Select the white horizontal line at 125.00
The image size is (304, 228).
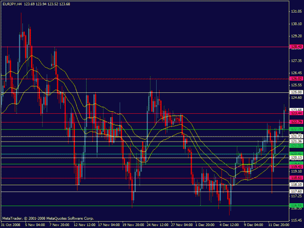[145, 92]
